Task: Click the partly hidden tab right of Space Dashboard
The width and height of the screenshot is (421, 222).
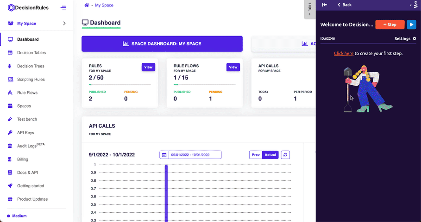Action: pyautogui.click(x=283, y=43)
